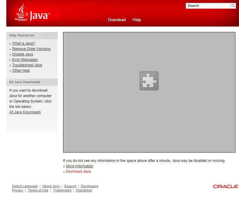Click the red Download Java link
This screenshot has width=239, height=199.
tap(78, 172)
